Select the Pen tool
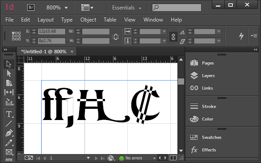Screen dimensions: 261x163 (9, 133)
